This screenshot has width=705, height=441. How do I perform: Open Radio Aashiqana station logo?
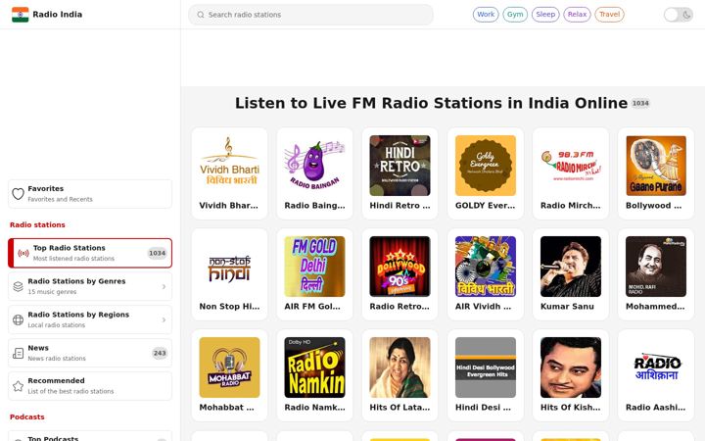pyautogui.click(x=656, y=367)
